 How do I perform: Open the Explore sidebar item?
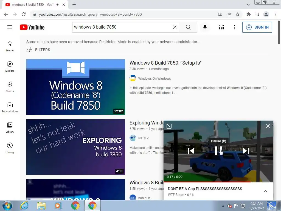tap(10, 67)
